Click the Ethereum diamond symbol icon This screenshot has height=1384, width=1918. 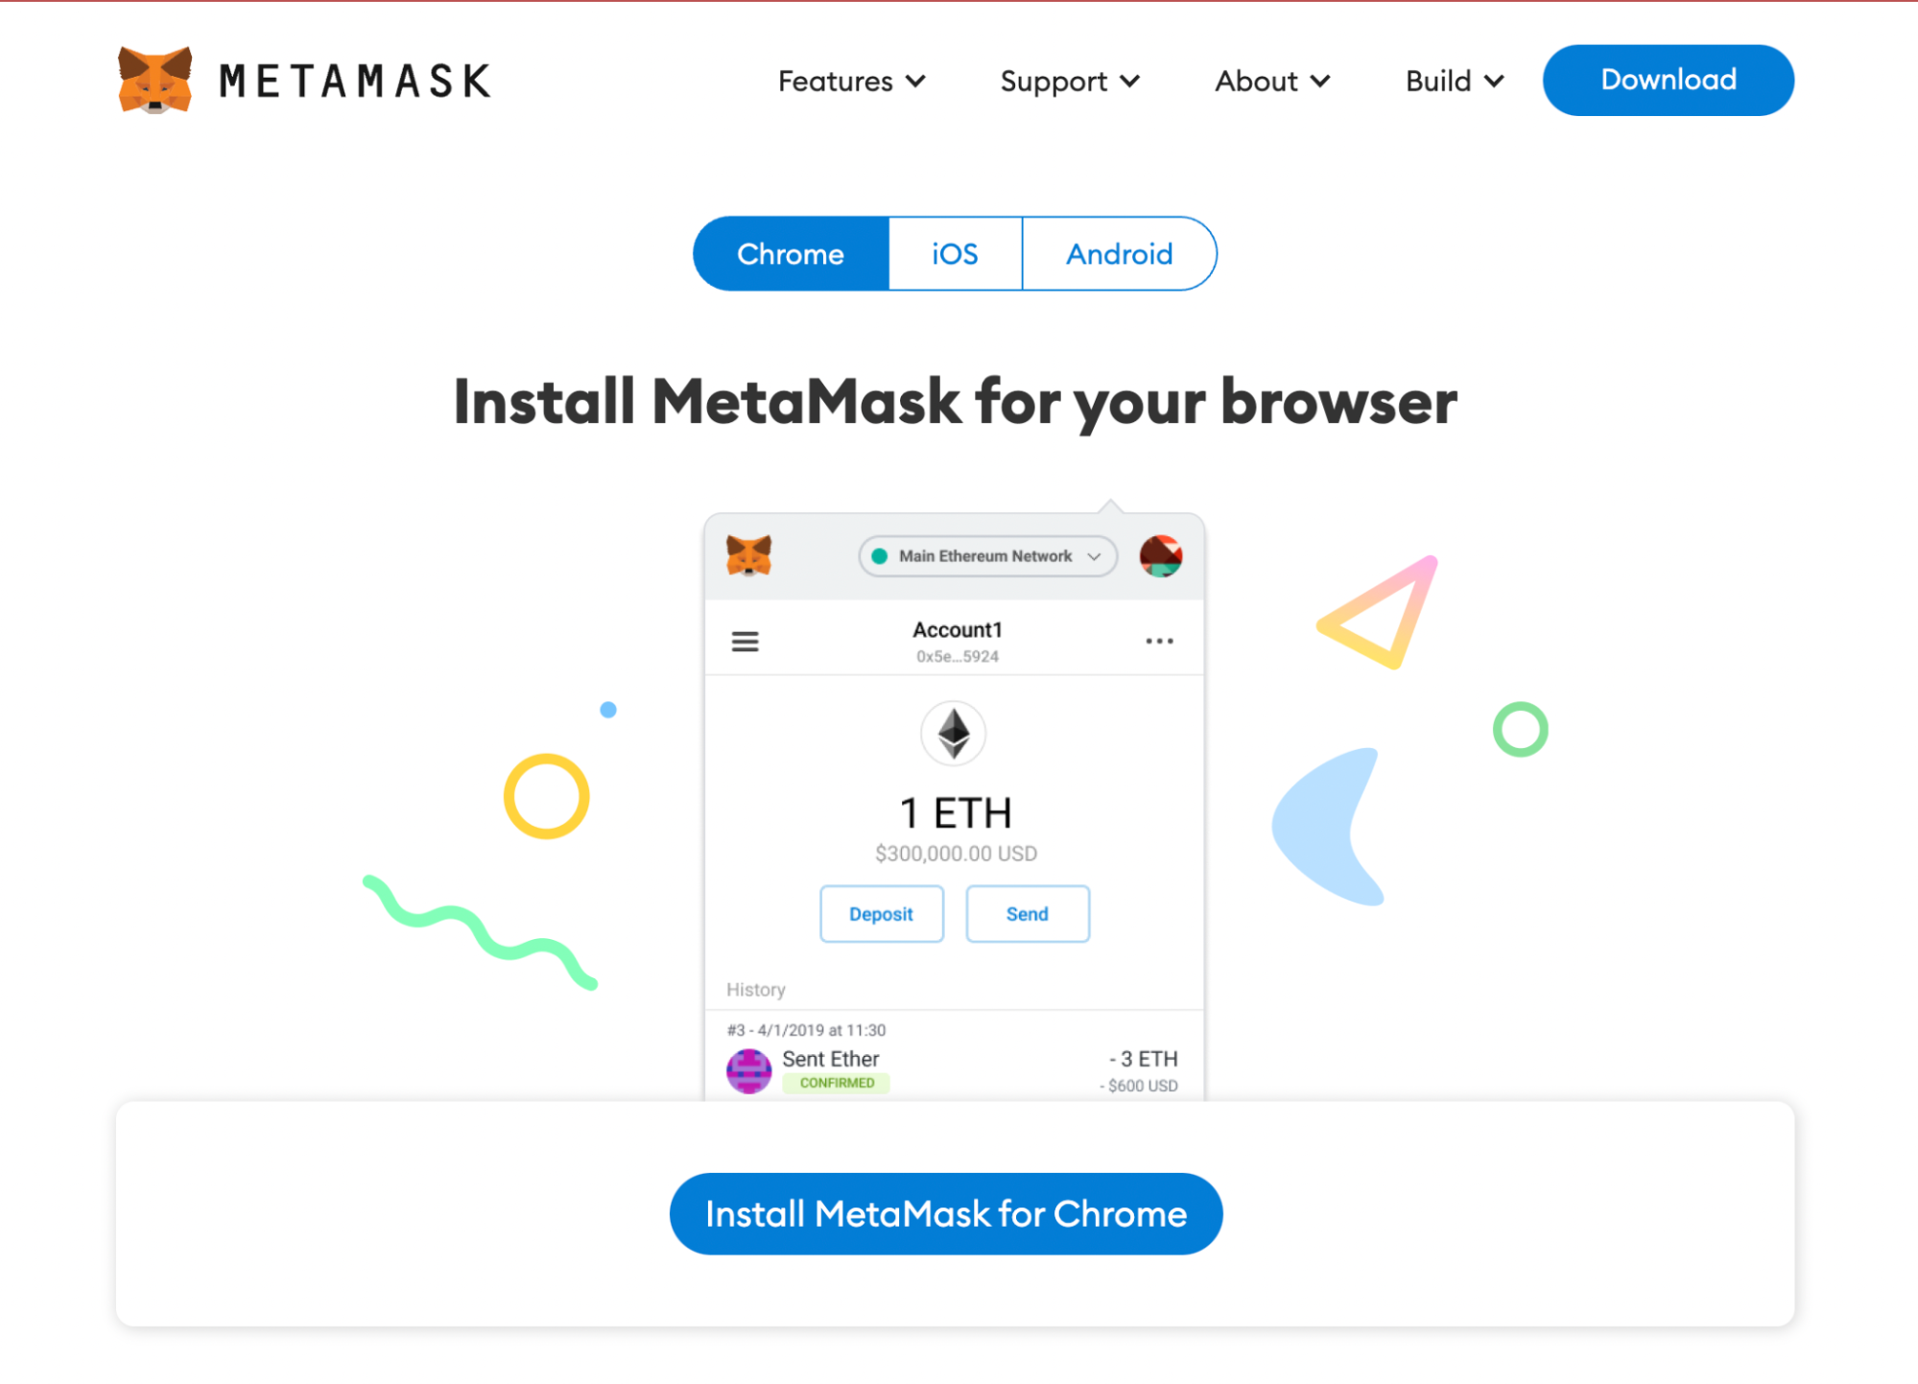tap(955, 732)
